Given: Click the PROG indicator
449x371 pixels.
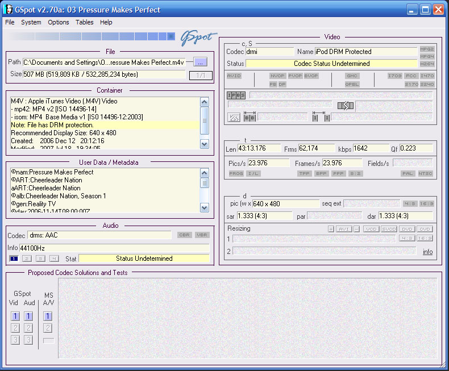Looking at the screenshot, I should (236, 174).
